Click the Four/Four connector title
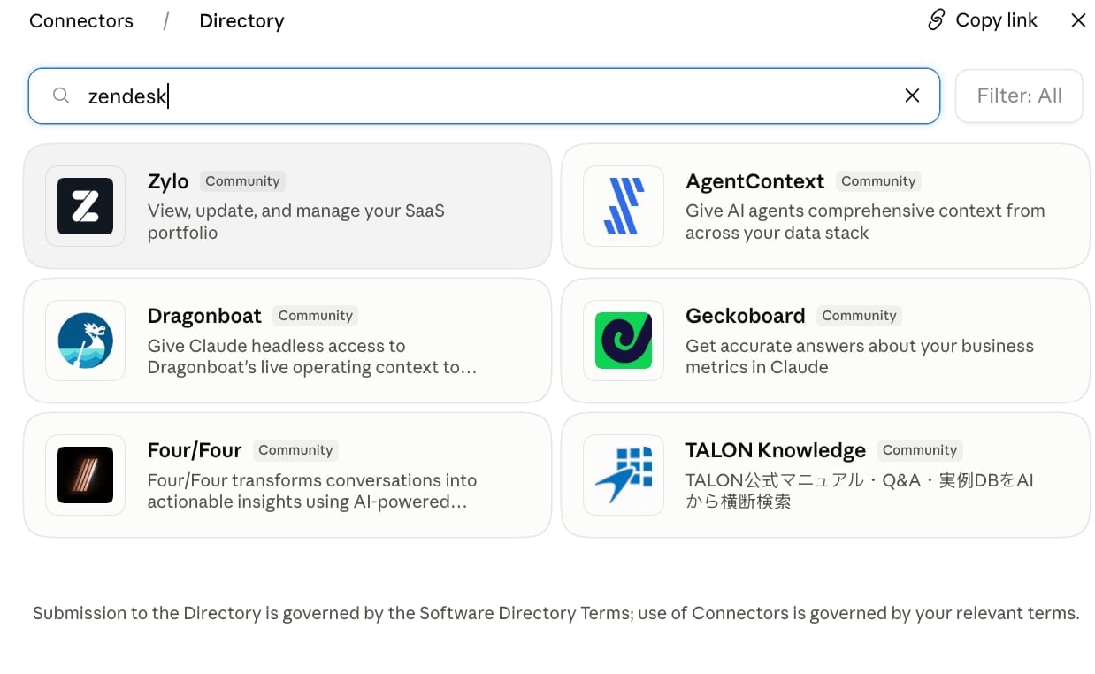 click(x=195, y=450)
